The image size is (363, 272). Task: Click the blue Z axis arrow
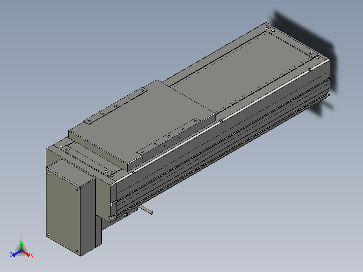pos(17,253)
